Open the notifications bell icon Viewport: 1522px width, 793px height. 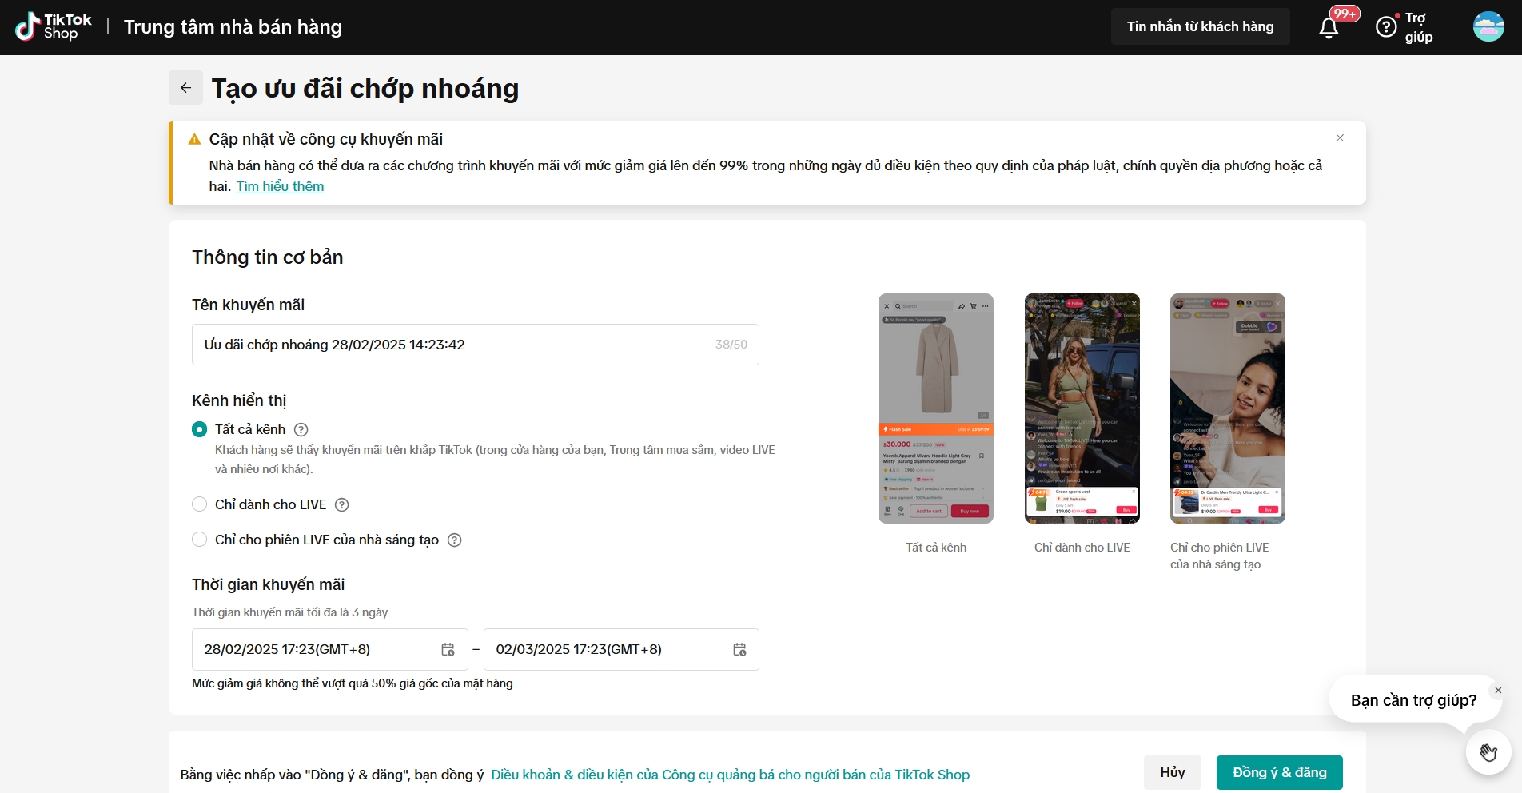coord(1329,28)
